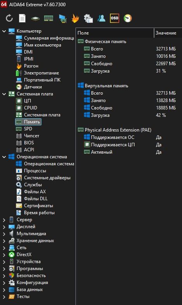Image resolution: width=182 pixels, height=305 pixels.
Task: Start the stability test flame icon
Action: [75, 19]
